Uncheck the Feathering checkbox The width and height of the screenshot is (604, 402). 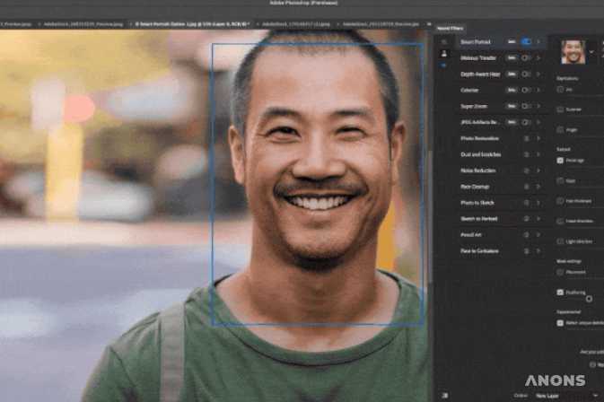(x=560, y=293)
